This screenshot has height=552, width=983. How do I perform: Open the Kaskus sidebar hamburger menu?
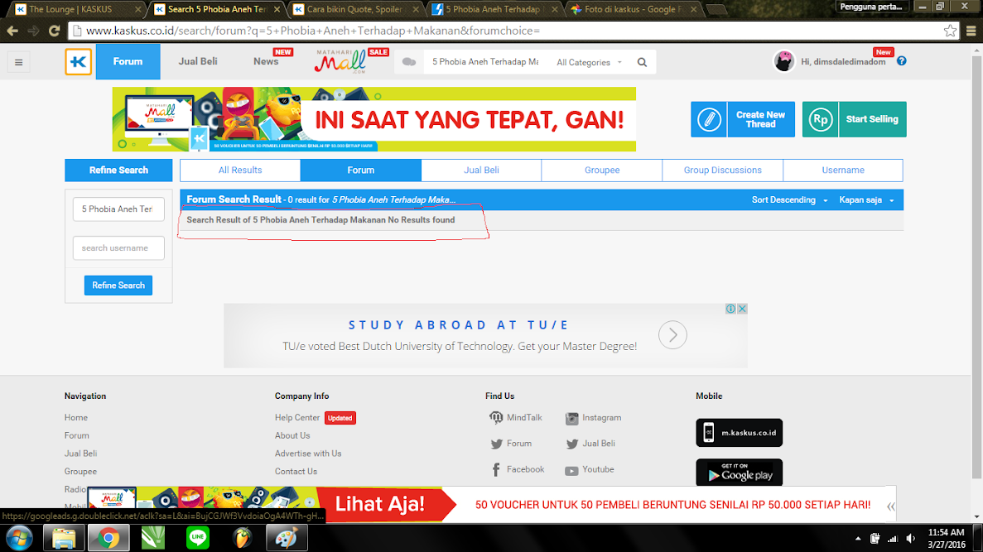click(x=19, y=62)
